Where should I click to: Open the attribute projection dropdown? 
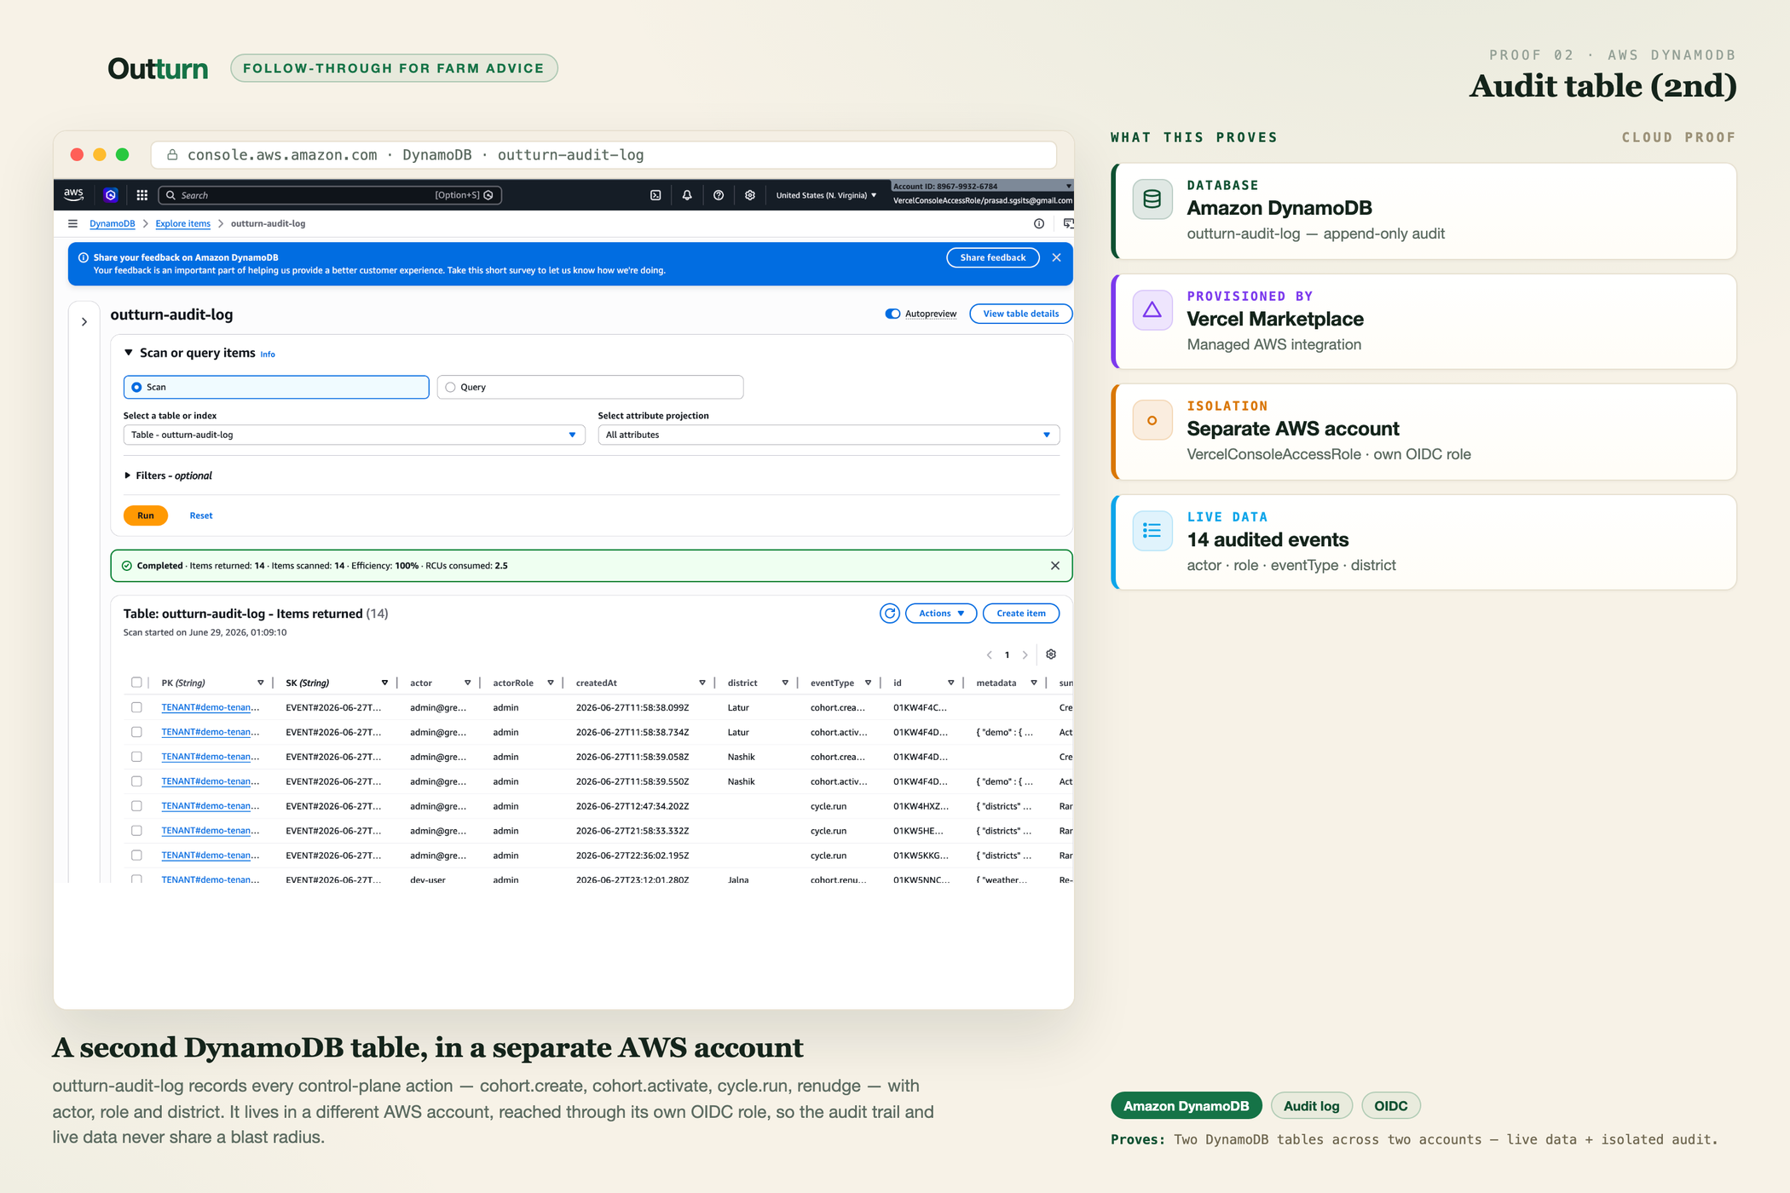point(829,435)
